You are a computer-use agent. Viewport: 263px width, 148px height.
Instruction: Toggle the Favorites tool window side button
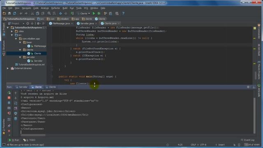pyautogui.click(x=4, y=127)
